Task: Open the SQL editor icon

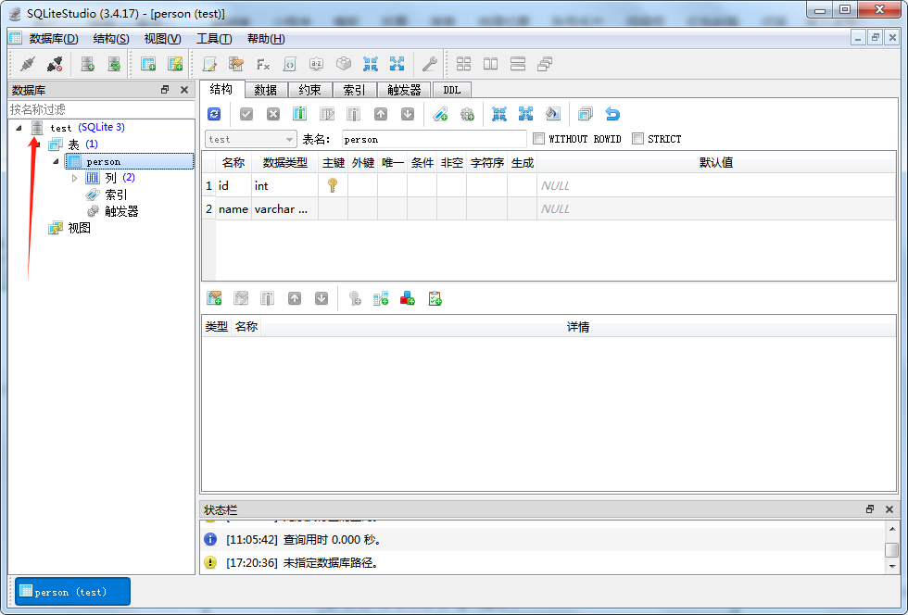Action: pyautogui.click(x=210, y=64)
